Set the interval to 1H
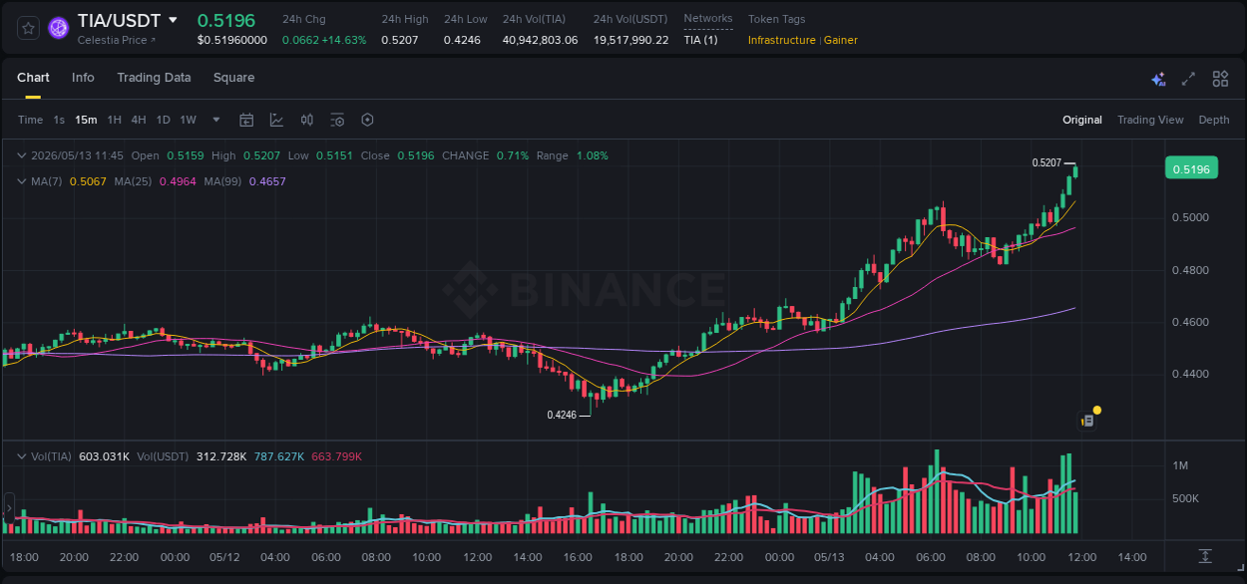This screenshot has height=584, width=1247. click(x=114, y=120)
